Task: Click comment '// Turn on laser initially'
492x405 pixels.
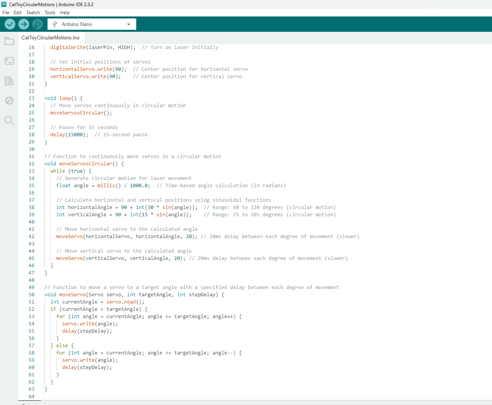Action: [x=180, y=47]
